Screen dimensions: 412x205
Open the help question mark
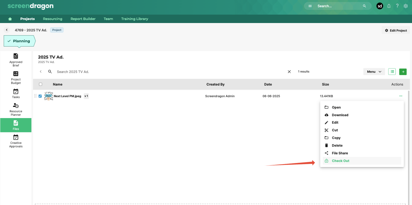click(397, 6)
